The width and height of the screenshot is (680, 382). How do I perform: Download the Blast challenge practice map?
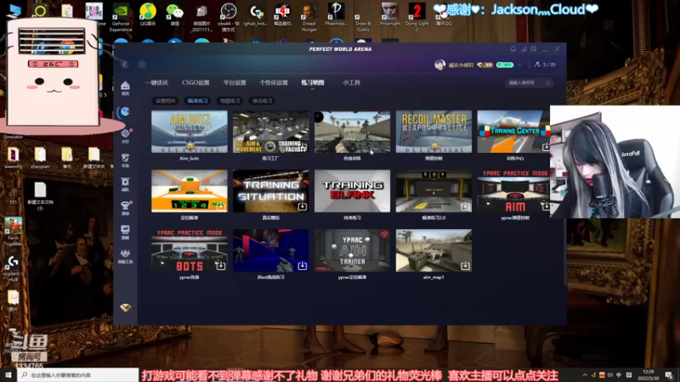302,265
